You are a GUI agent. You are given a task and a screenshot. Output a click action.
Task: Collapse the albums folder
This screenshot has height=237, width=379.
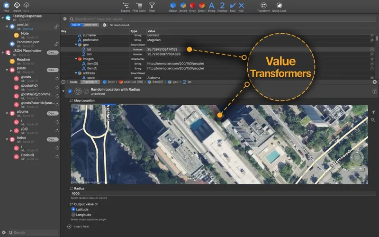point(7,113)
